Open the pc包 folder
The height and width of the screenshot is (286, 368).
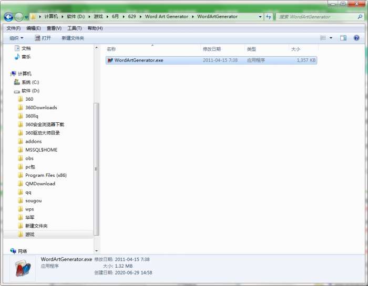click(x=30, y=167)
